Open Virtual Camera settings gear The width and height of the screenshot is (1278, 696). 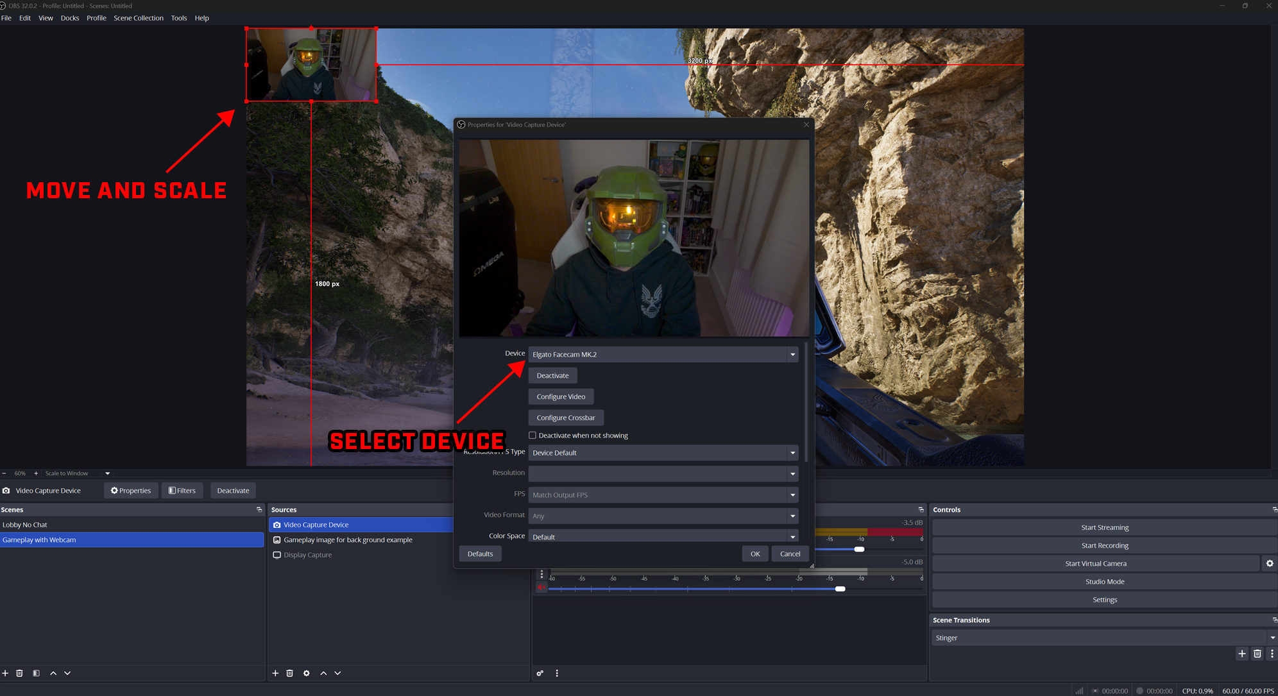(x=1269, y=563)
